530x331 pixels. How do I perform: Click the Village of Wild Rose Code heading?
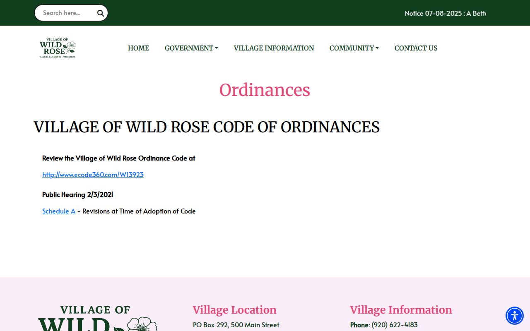click(x=207, y=127)
